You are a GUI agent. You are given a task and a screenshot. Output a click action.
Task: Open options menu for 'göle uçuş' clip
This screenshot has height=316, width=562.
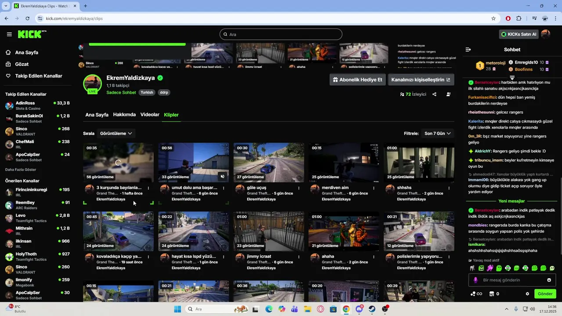299,188
